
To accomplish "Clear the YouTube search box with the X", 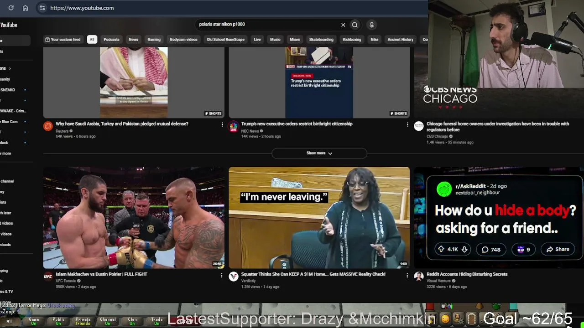I will click(x=343, y=25).
